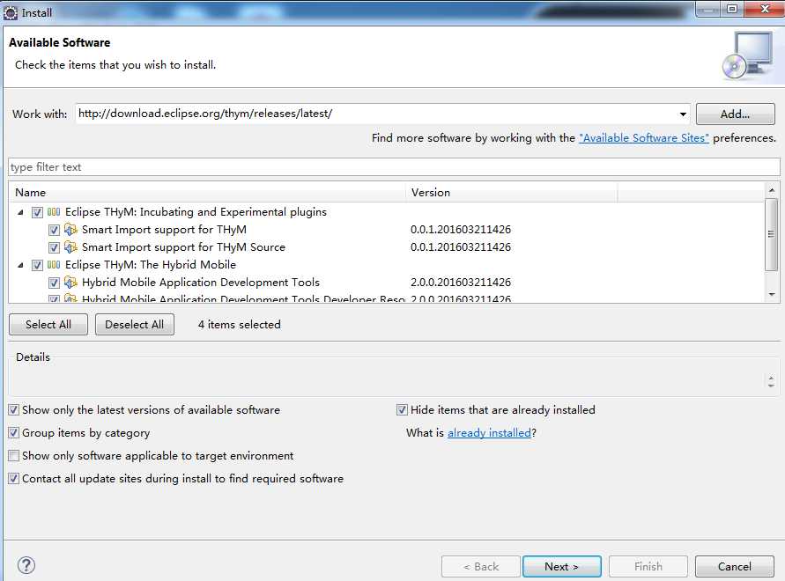Image resolution: width=785 pixels, height=581 pixels.
Task: Select the Smart Import support for THyM row
Action: coord(164,230)
